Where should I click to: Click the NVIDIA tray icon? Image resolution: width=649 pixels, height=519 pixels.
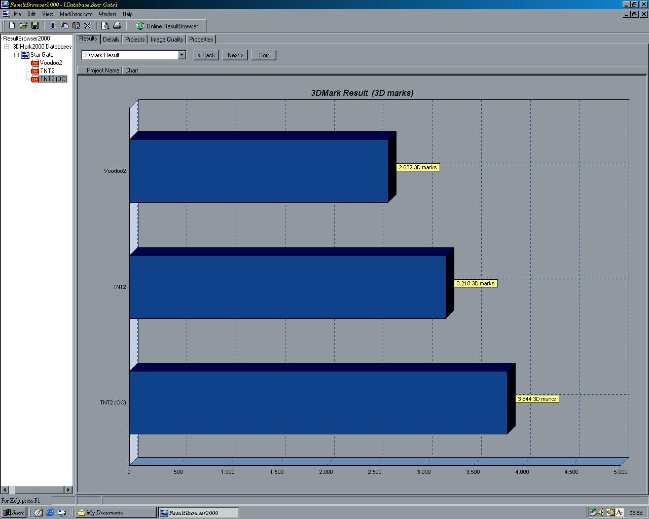click(x=610, y=512)
